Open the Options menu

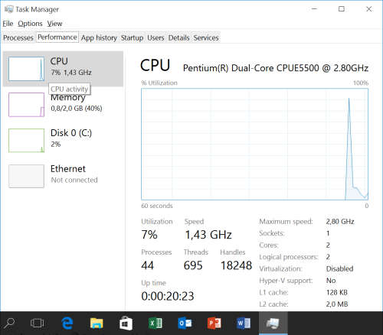pyautogui.click(x=30, y=24)
